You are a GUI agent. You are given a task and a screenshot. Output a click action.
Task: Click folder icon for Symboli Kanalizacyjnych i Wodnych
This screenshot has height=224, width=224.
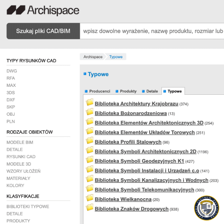pos(90,179)
